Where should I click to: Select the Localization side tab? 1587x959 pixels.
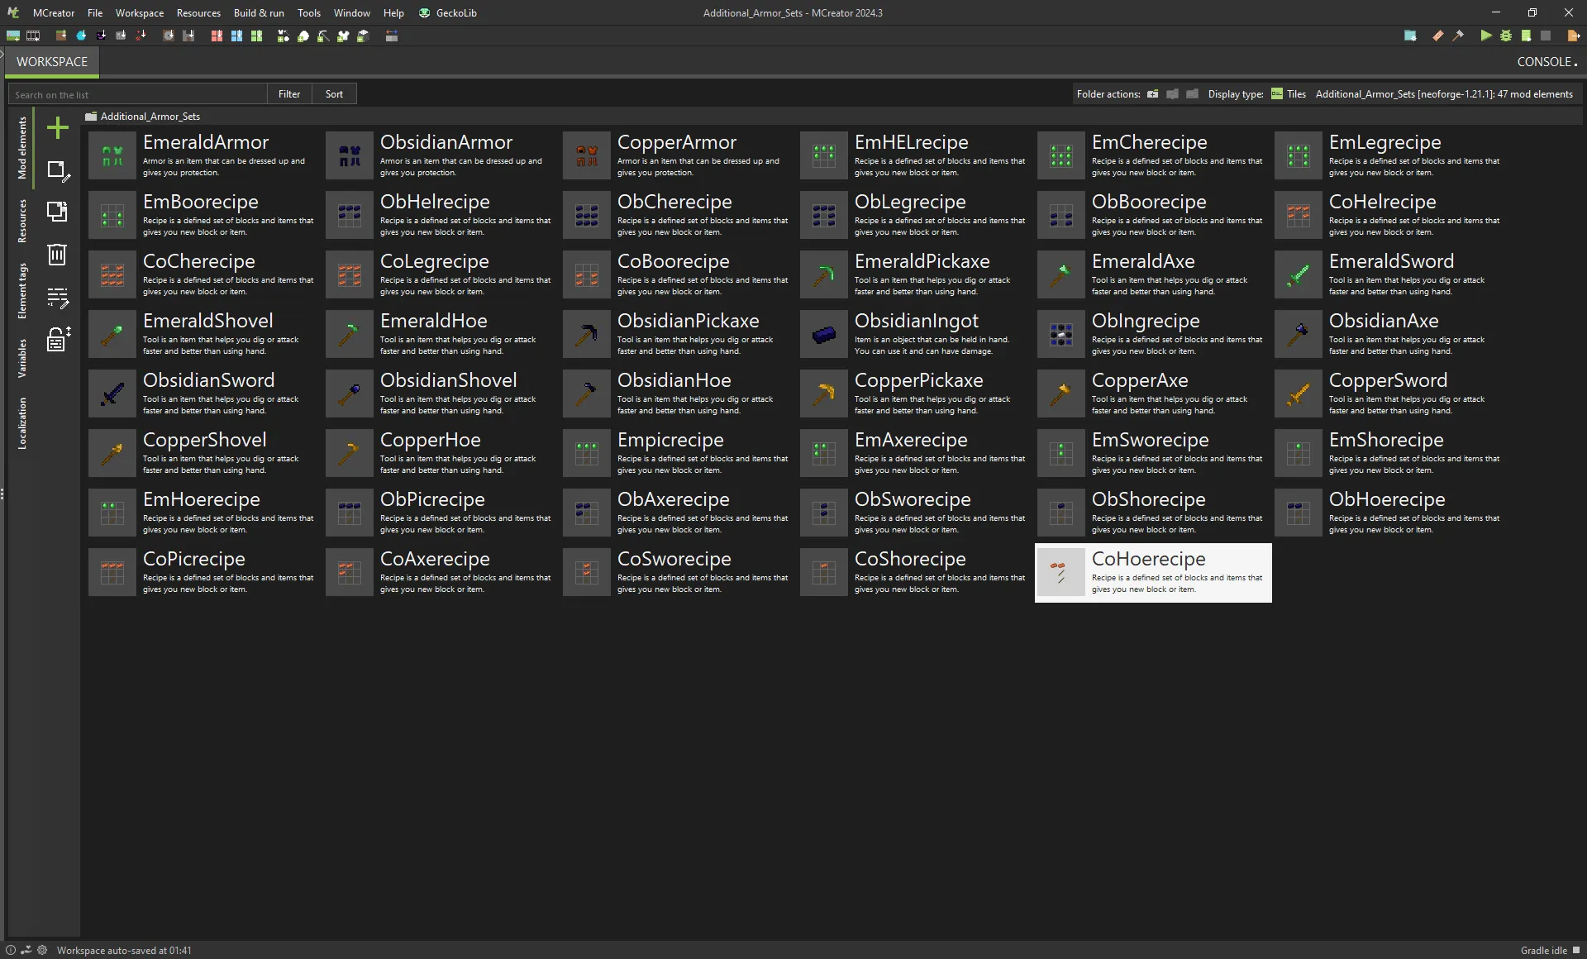pyautogui.click(x=22, y=423)
